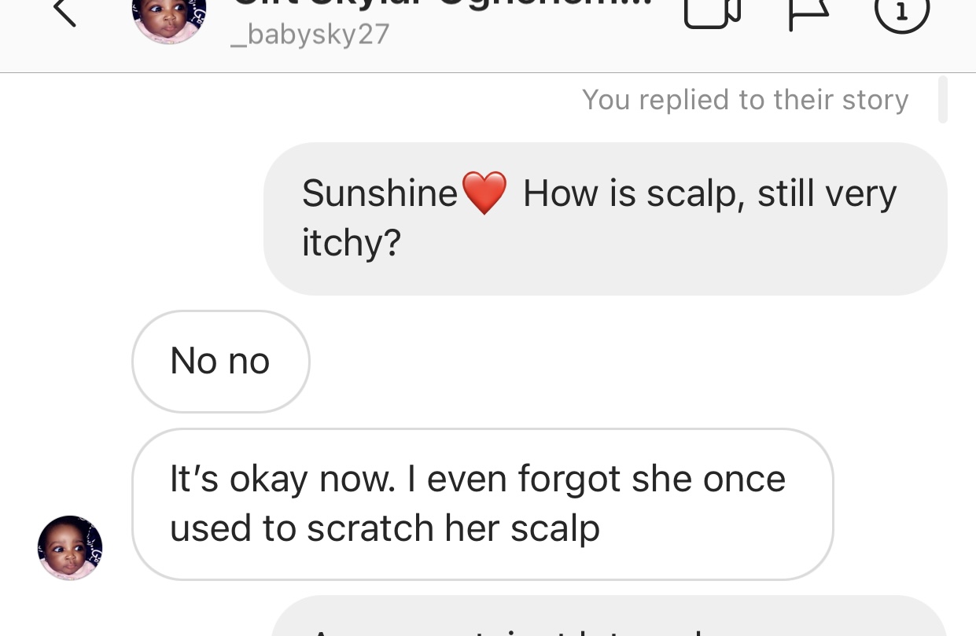Click the "used to scratch her scalp" line
This screenshot has height=636, width=976.
385,528
